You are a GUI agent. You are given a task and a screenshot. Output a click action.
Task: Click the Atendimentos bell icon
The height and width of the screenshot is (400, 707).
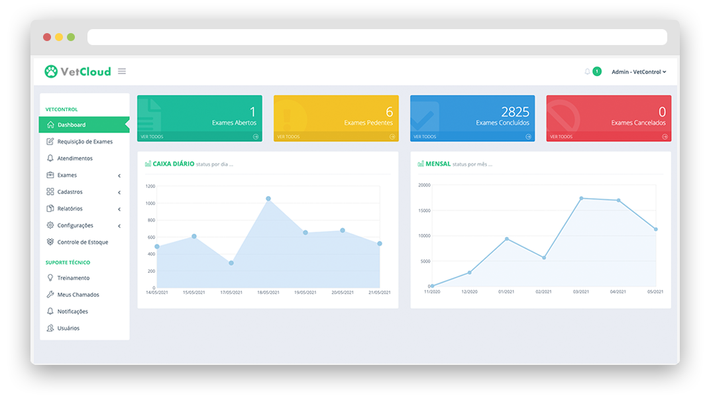click(x=50, y=158)
